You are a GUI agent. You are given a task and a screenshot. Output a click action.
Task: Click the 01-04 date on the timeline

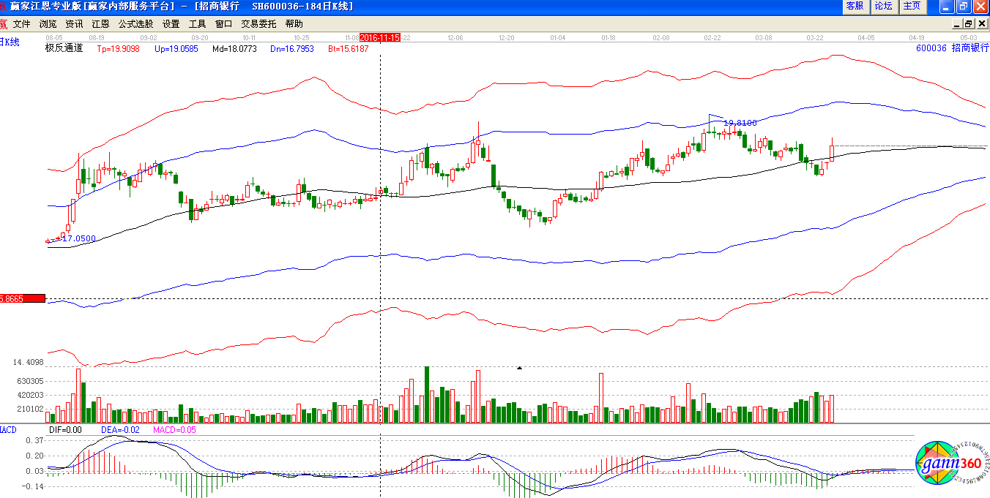(558, 37)
